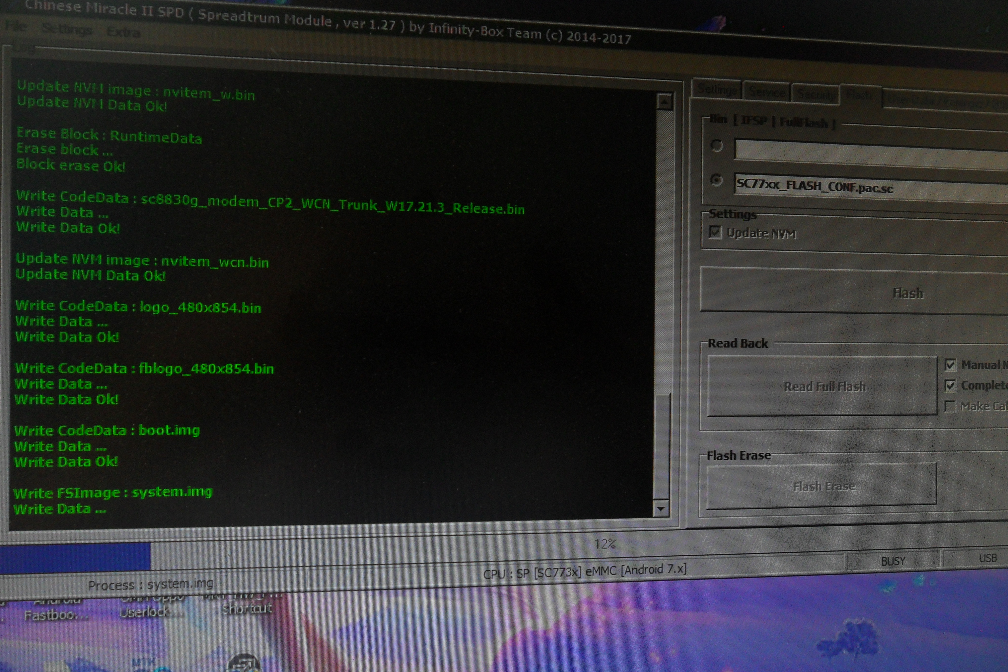Enable the Make Cal checkbox
Viewport: 1008px width, 672px height.
[950, 406]
